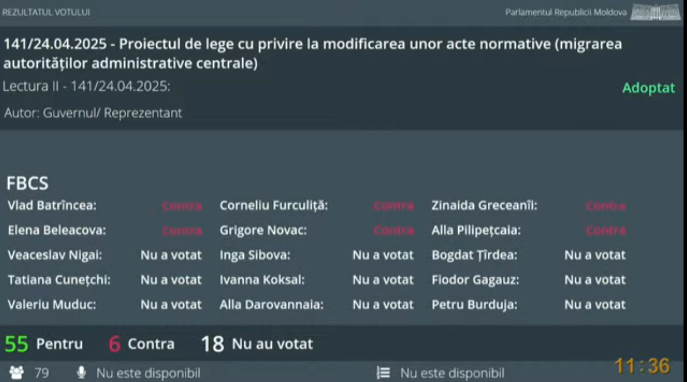Click the attendance count 79
Image resolution: width=687 pixels, height=382 pixels.
[42, 373]
